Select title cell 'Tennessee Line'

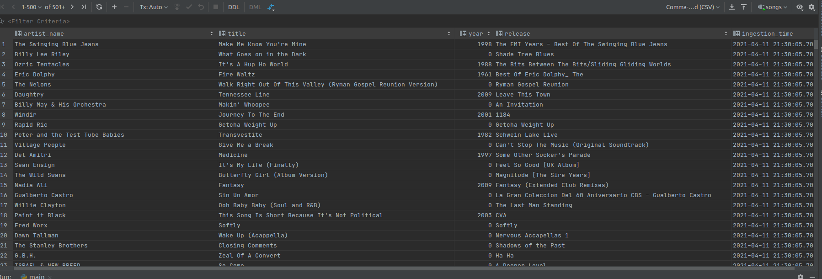point(335,94)
